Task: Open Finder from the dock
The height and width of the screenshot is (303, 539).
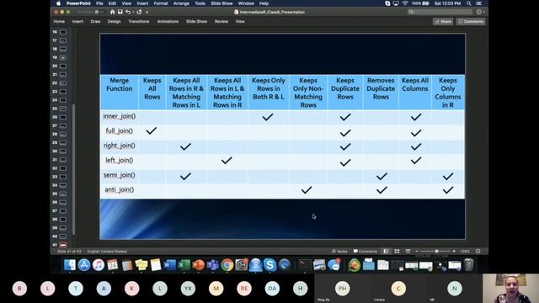Action: [x=69, y=265]
